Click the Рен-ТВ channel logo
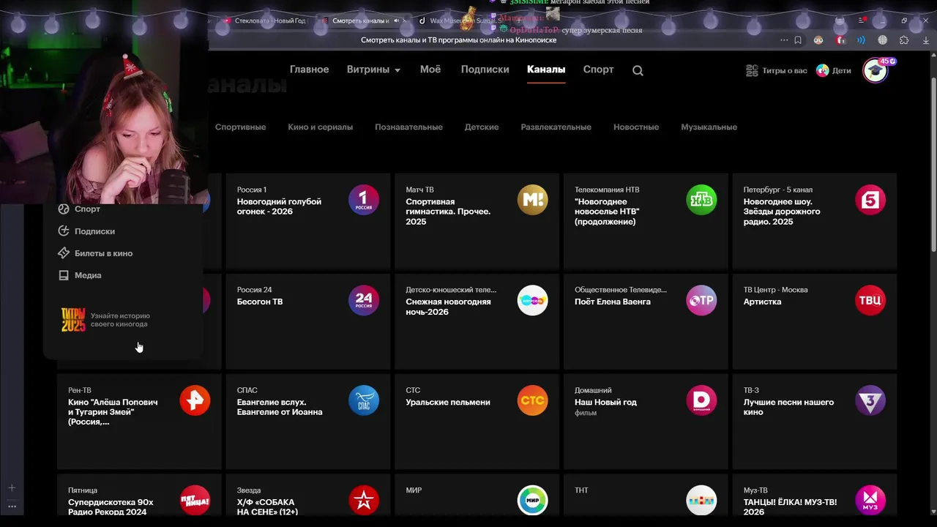The width and height of the screenshot is (937, 527). [195, 400]
